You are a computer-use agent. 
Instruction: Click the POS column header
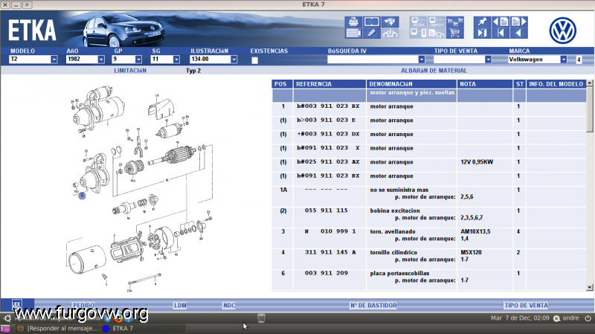click(281, 84)
